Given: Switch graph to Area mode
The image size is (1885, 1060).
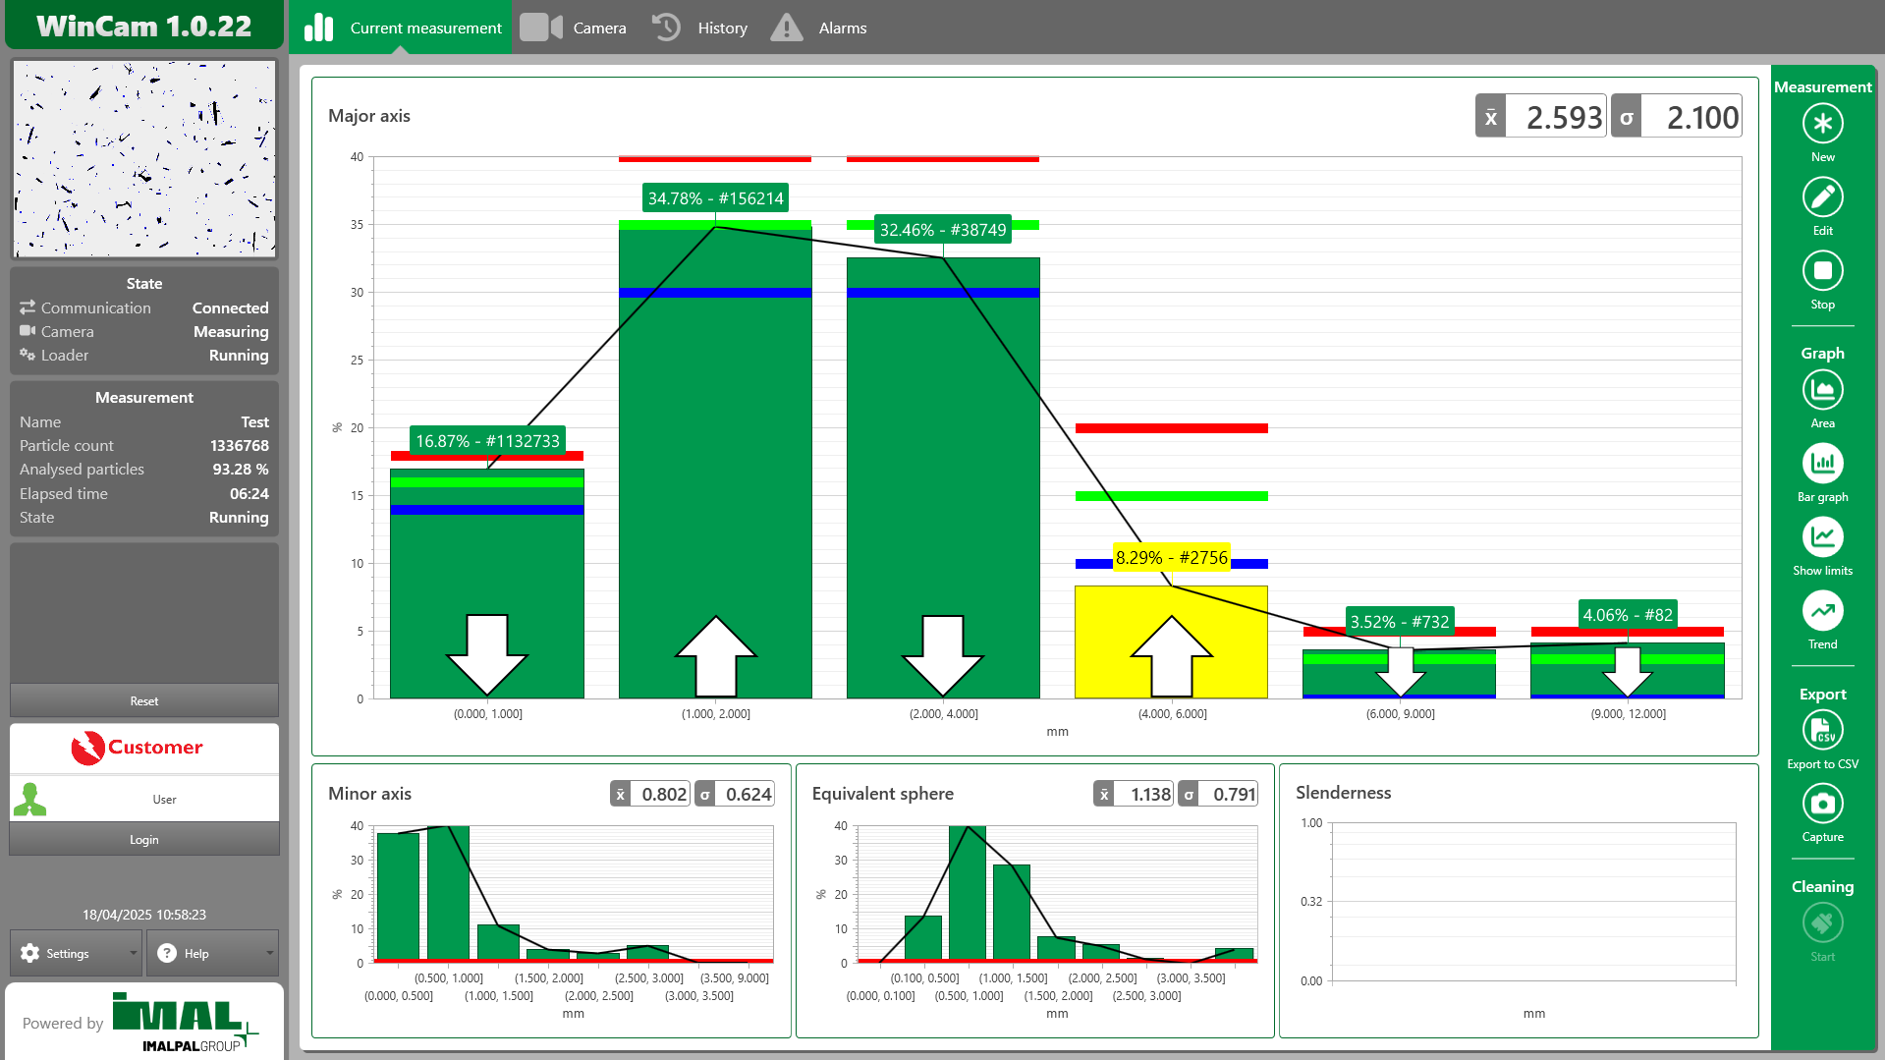Looking at the screenshot, I should coord(1822,391).
